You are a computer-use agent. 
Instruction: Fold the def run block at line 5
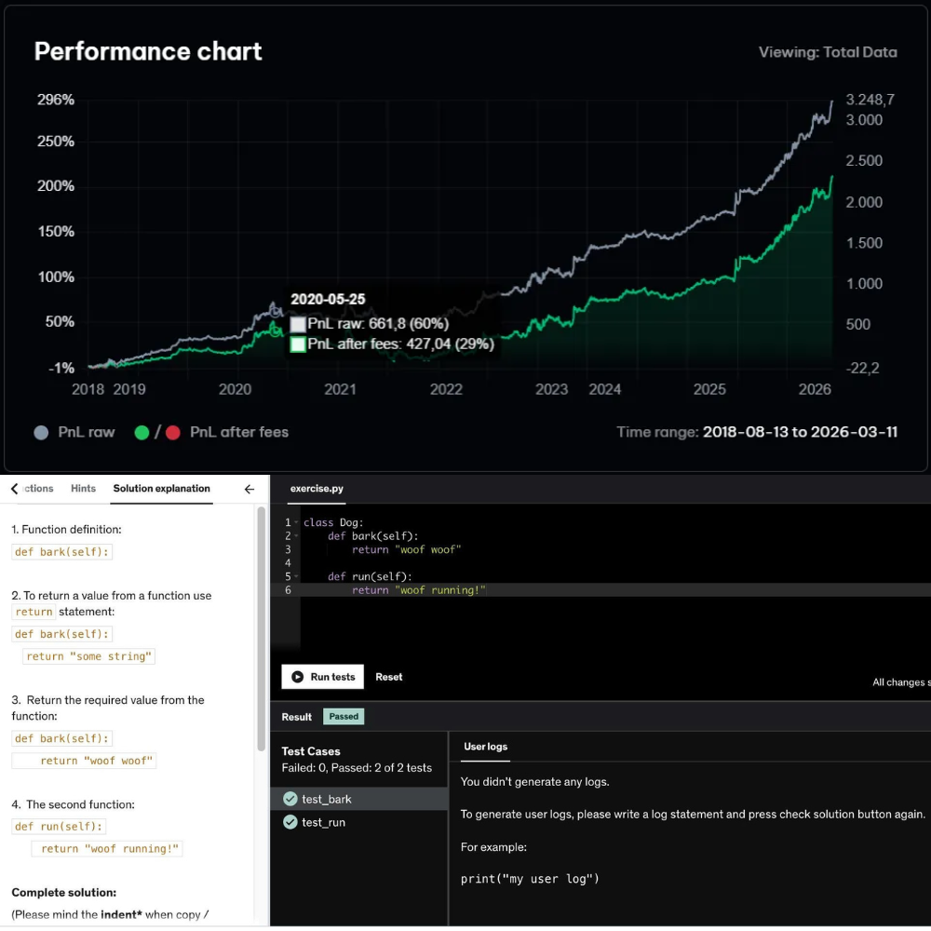coord(296,576)
